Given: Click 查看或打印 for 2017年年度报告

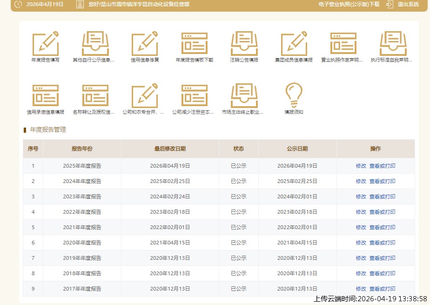Looking at the screenshot, I should click(382, 289).
